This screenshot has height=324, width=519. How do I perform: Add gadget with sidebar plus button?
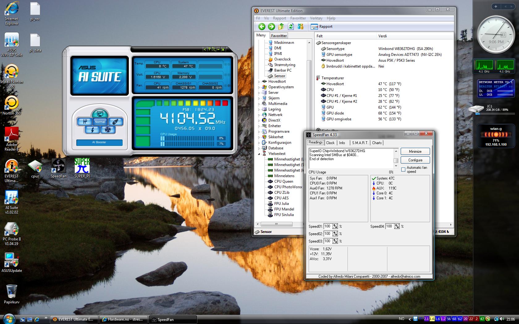[x=496, y=6]
